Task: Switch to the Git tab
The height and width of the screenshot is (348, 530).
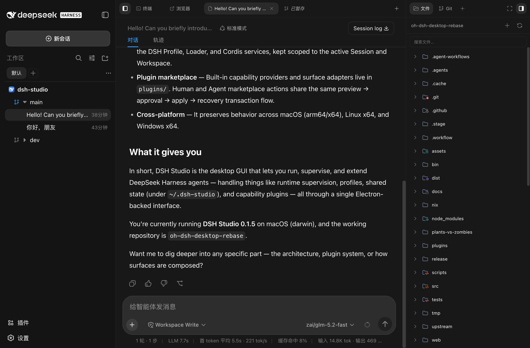Action: pos(445,8)
